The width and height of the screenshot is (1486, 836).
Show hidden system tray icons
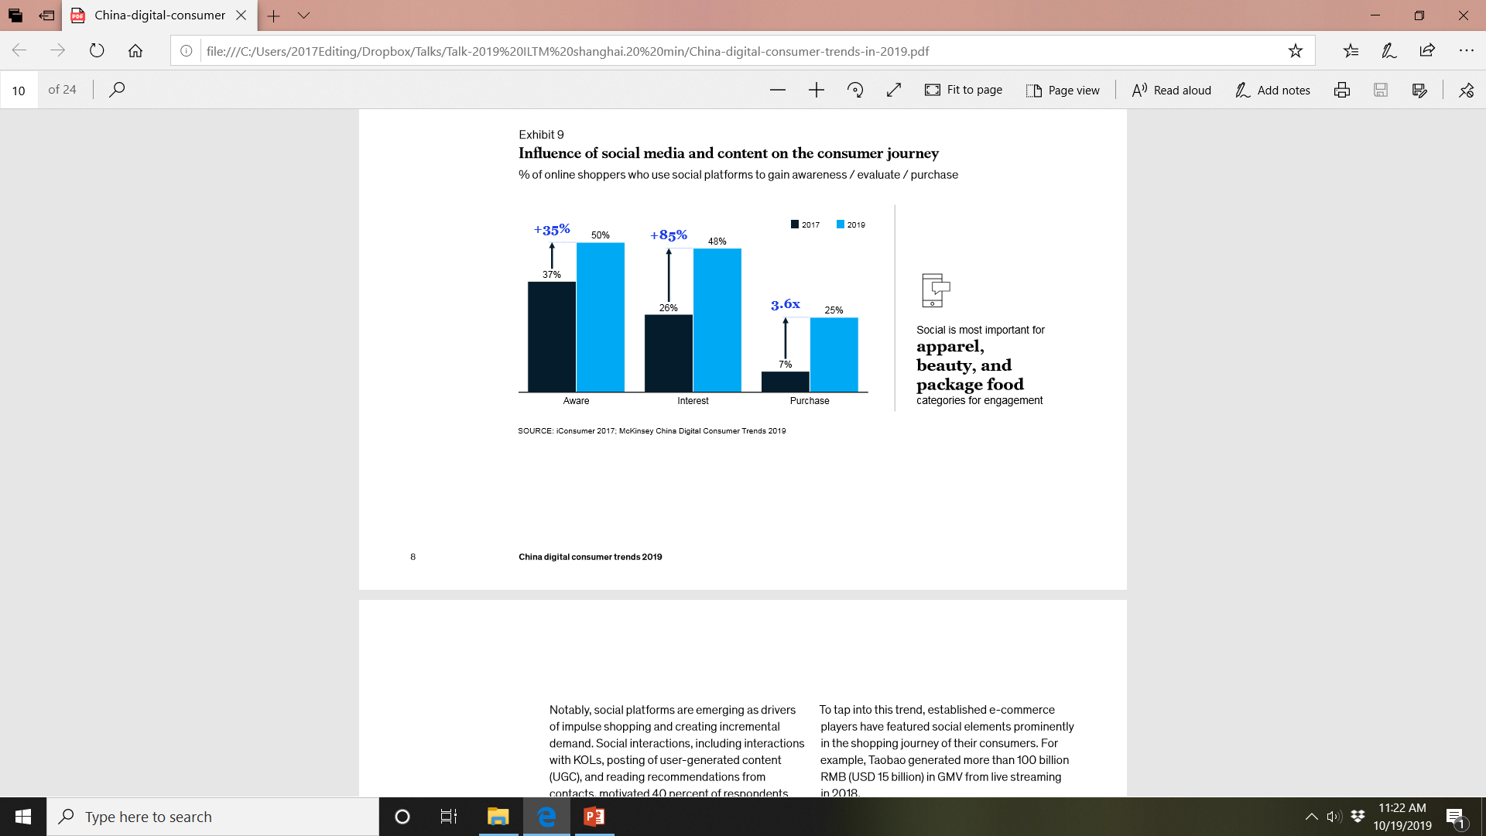coord(1311,817)
